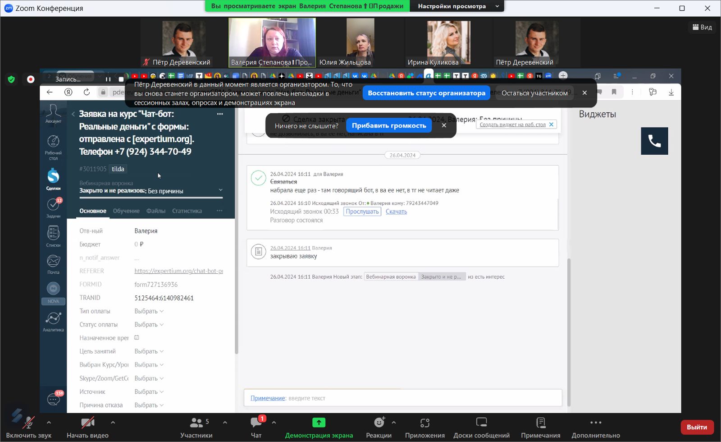Open Почта mail section
The height and width of the screenshot is (442, 721).
[53, 264]
